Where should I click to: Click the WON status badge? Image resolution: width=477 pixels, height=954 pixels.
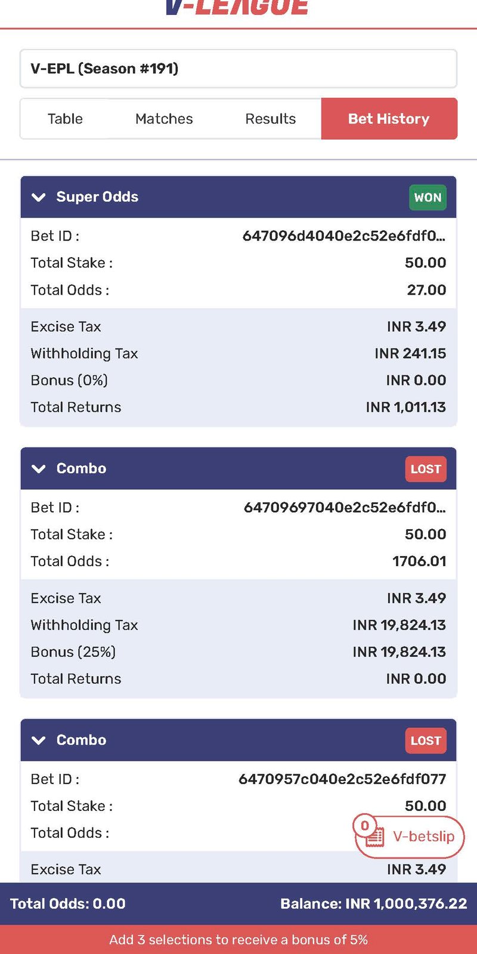pyautogui.click(x=428, y=197)
